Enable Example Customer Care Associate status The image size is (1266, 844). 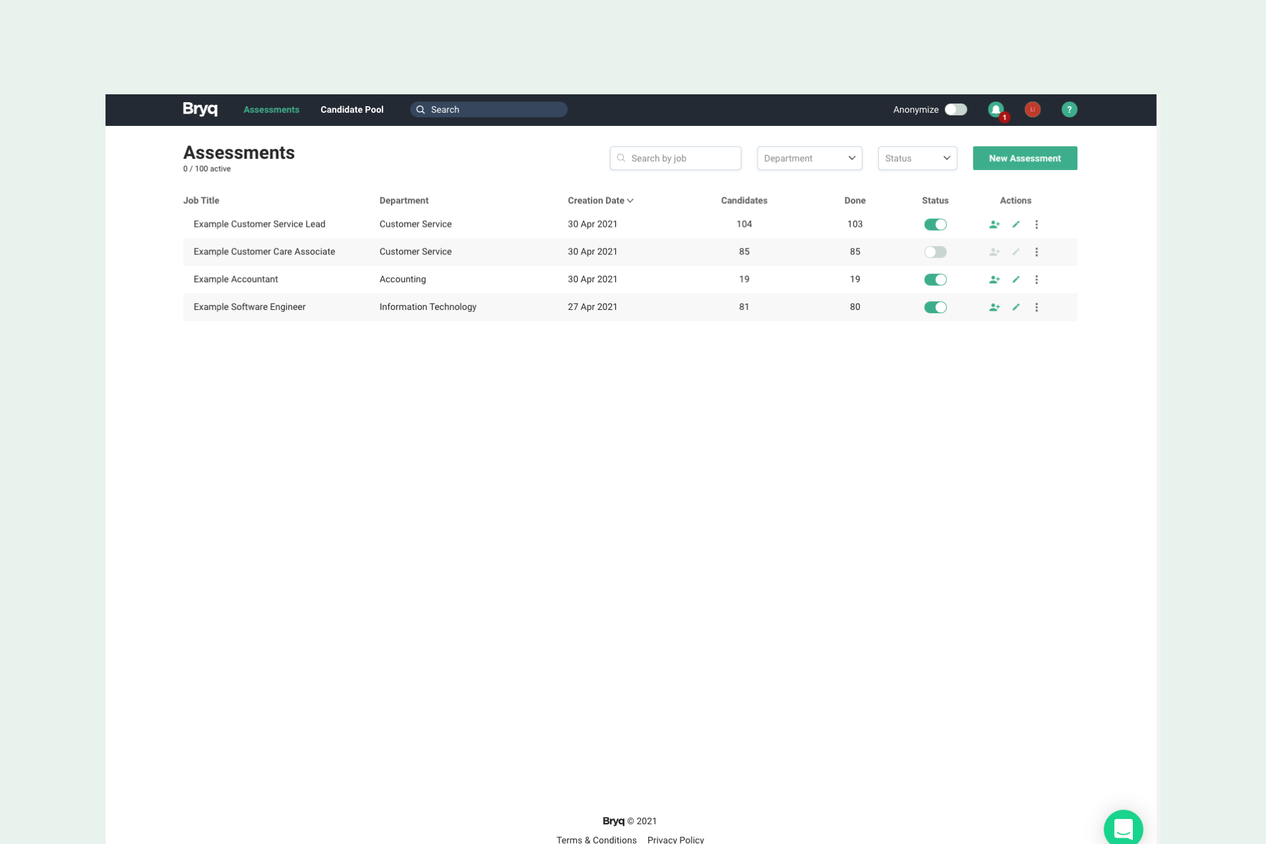click(x=935, y=252)
